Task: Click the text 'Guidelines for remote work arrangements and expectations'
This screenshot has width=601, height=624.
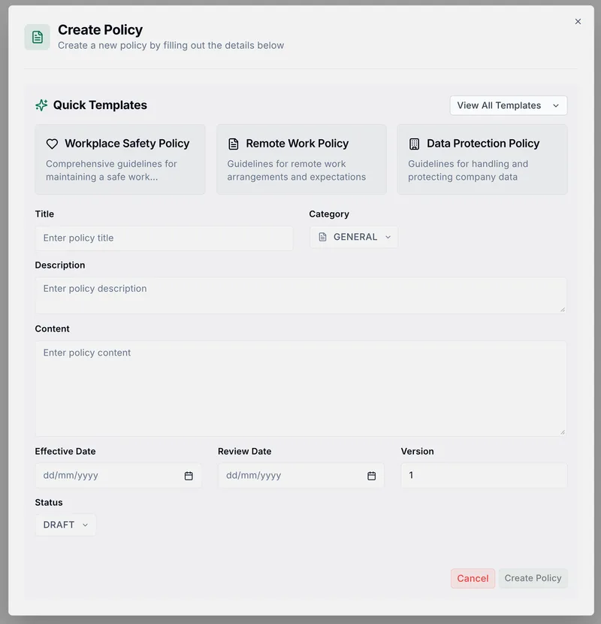Action: coord(296,171)
